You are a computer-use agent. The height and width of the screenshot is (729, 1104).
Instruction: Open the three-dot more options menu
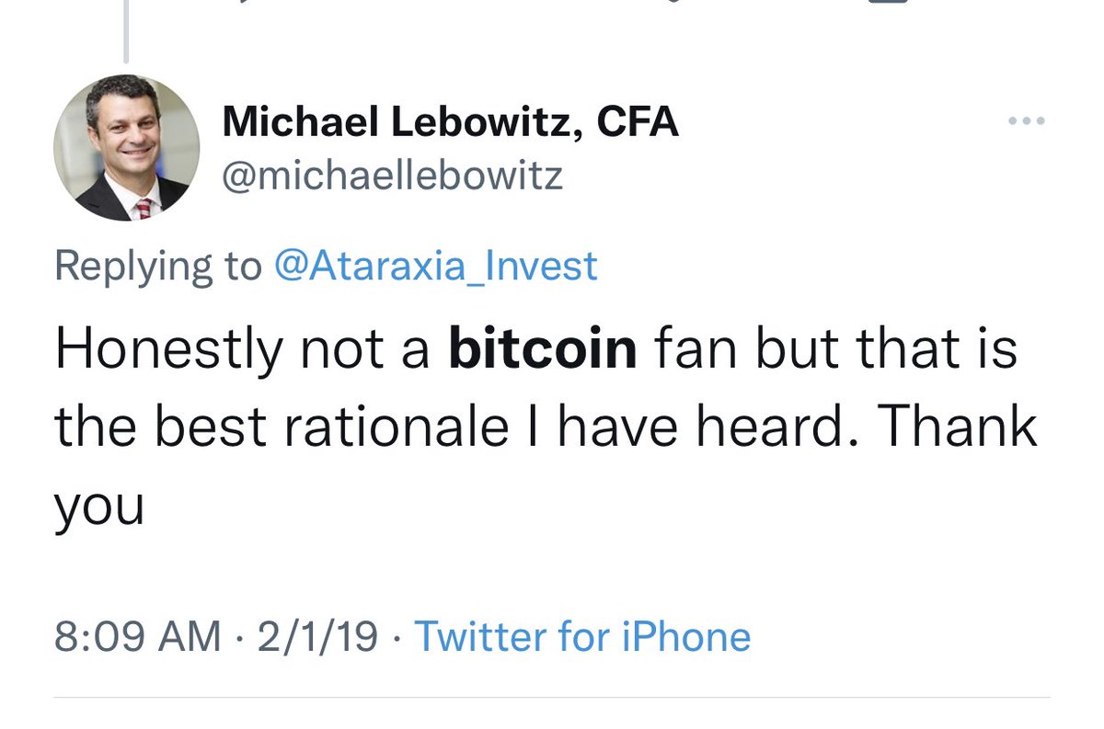click(1027, 120)
